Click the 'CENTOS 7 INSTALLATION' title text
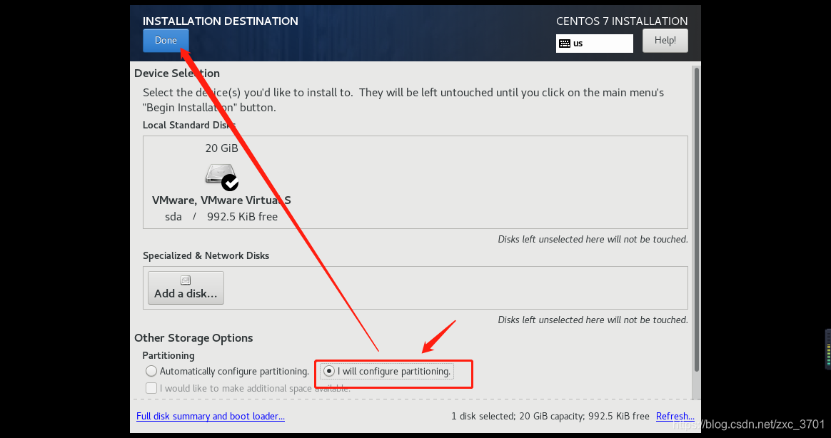The width and height of the screenshot is (831, 438). [x=622, y=21]
